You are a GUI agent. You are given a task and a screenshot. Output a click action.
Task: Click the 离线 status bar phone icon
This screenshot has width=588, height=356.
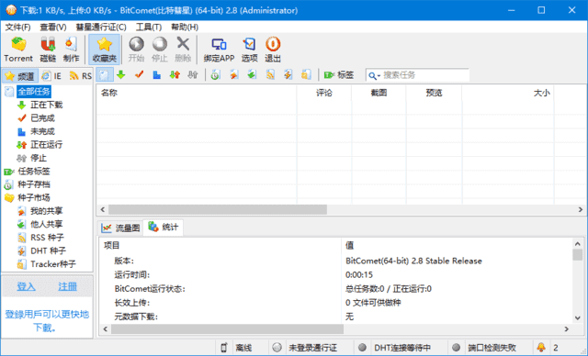pyautogui.click(x=224, y=348)
